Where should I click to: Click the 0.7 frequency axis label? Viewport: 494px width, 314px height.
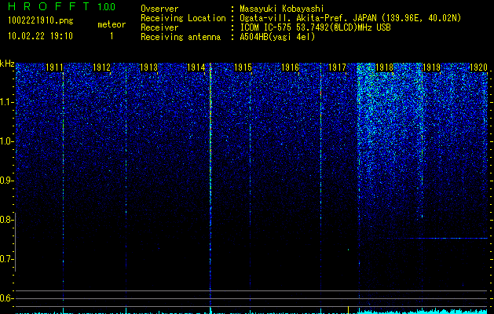(6, 259)
